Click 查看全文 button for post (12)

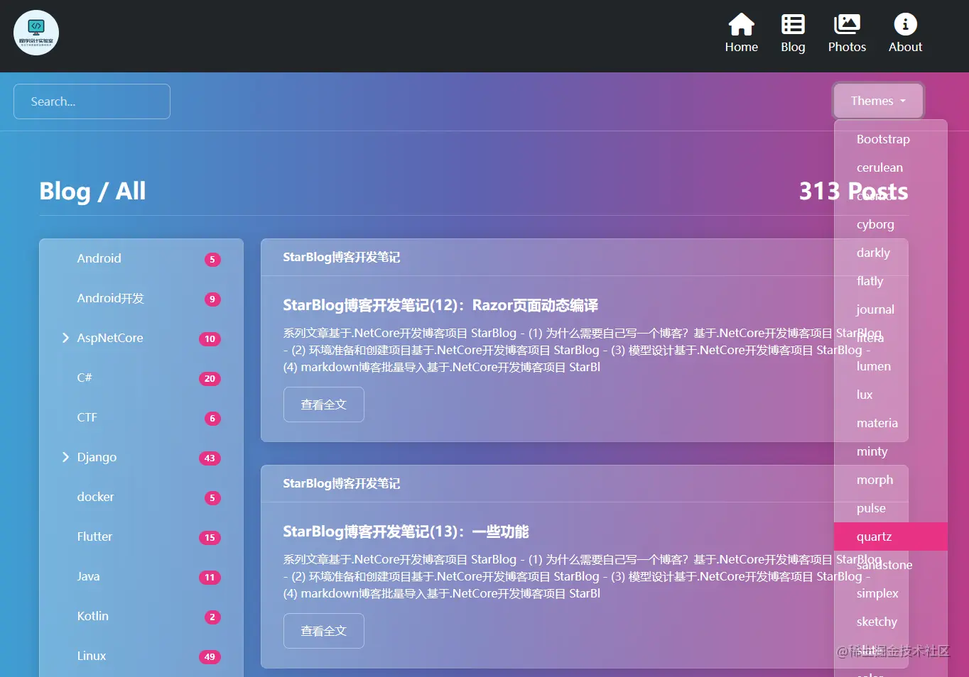point(324,404)
